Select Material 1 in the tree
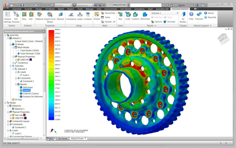The image size is (236, 148). point(19,109)
